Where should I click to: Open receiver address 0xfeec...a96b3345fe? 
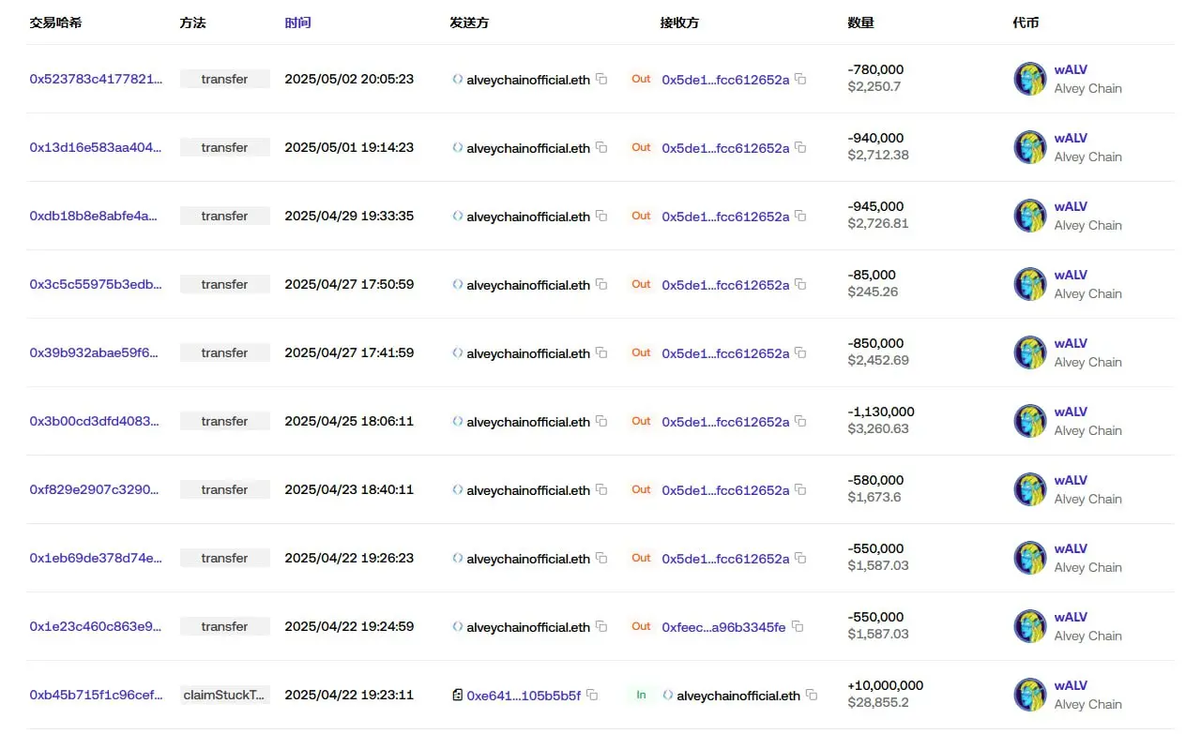point(723,627)
